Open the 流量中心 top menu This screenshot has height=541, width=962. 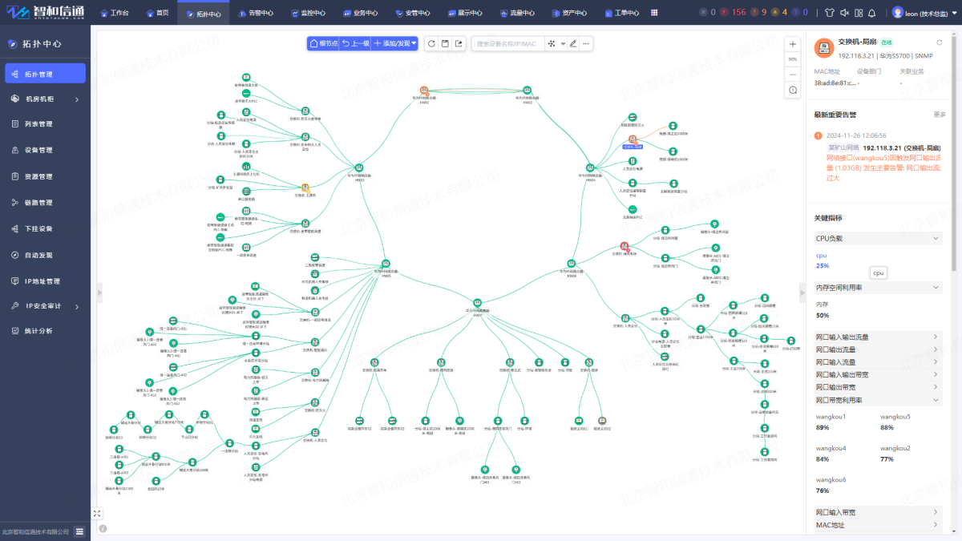tap(516, 13)
